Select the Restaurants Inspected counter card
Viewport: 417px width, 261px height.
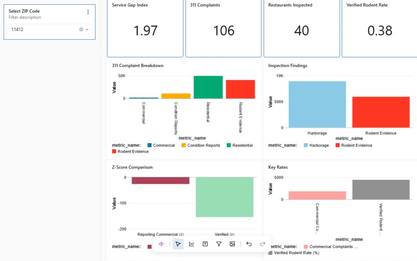pos(302,28)
